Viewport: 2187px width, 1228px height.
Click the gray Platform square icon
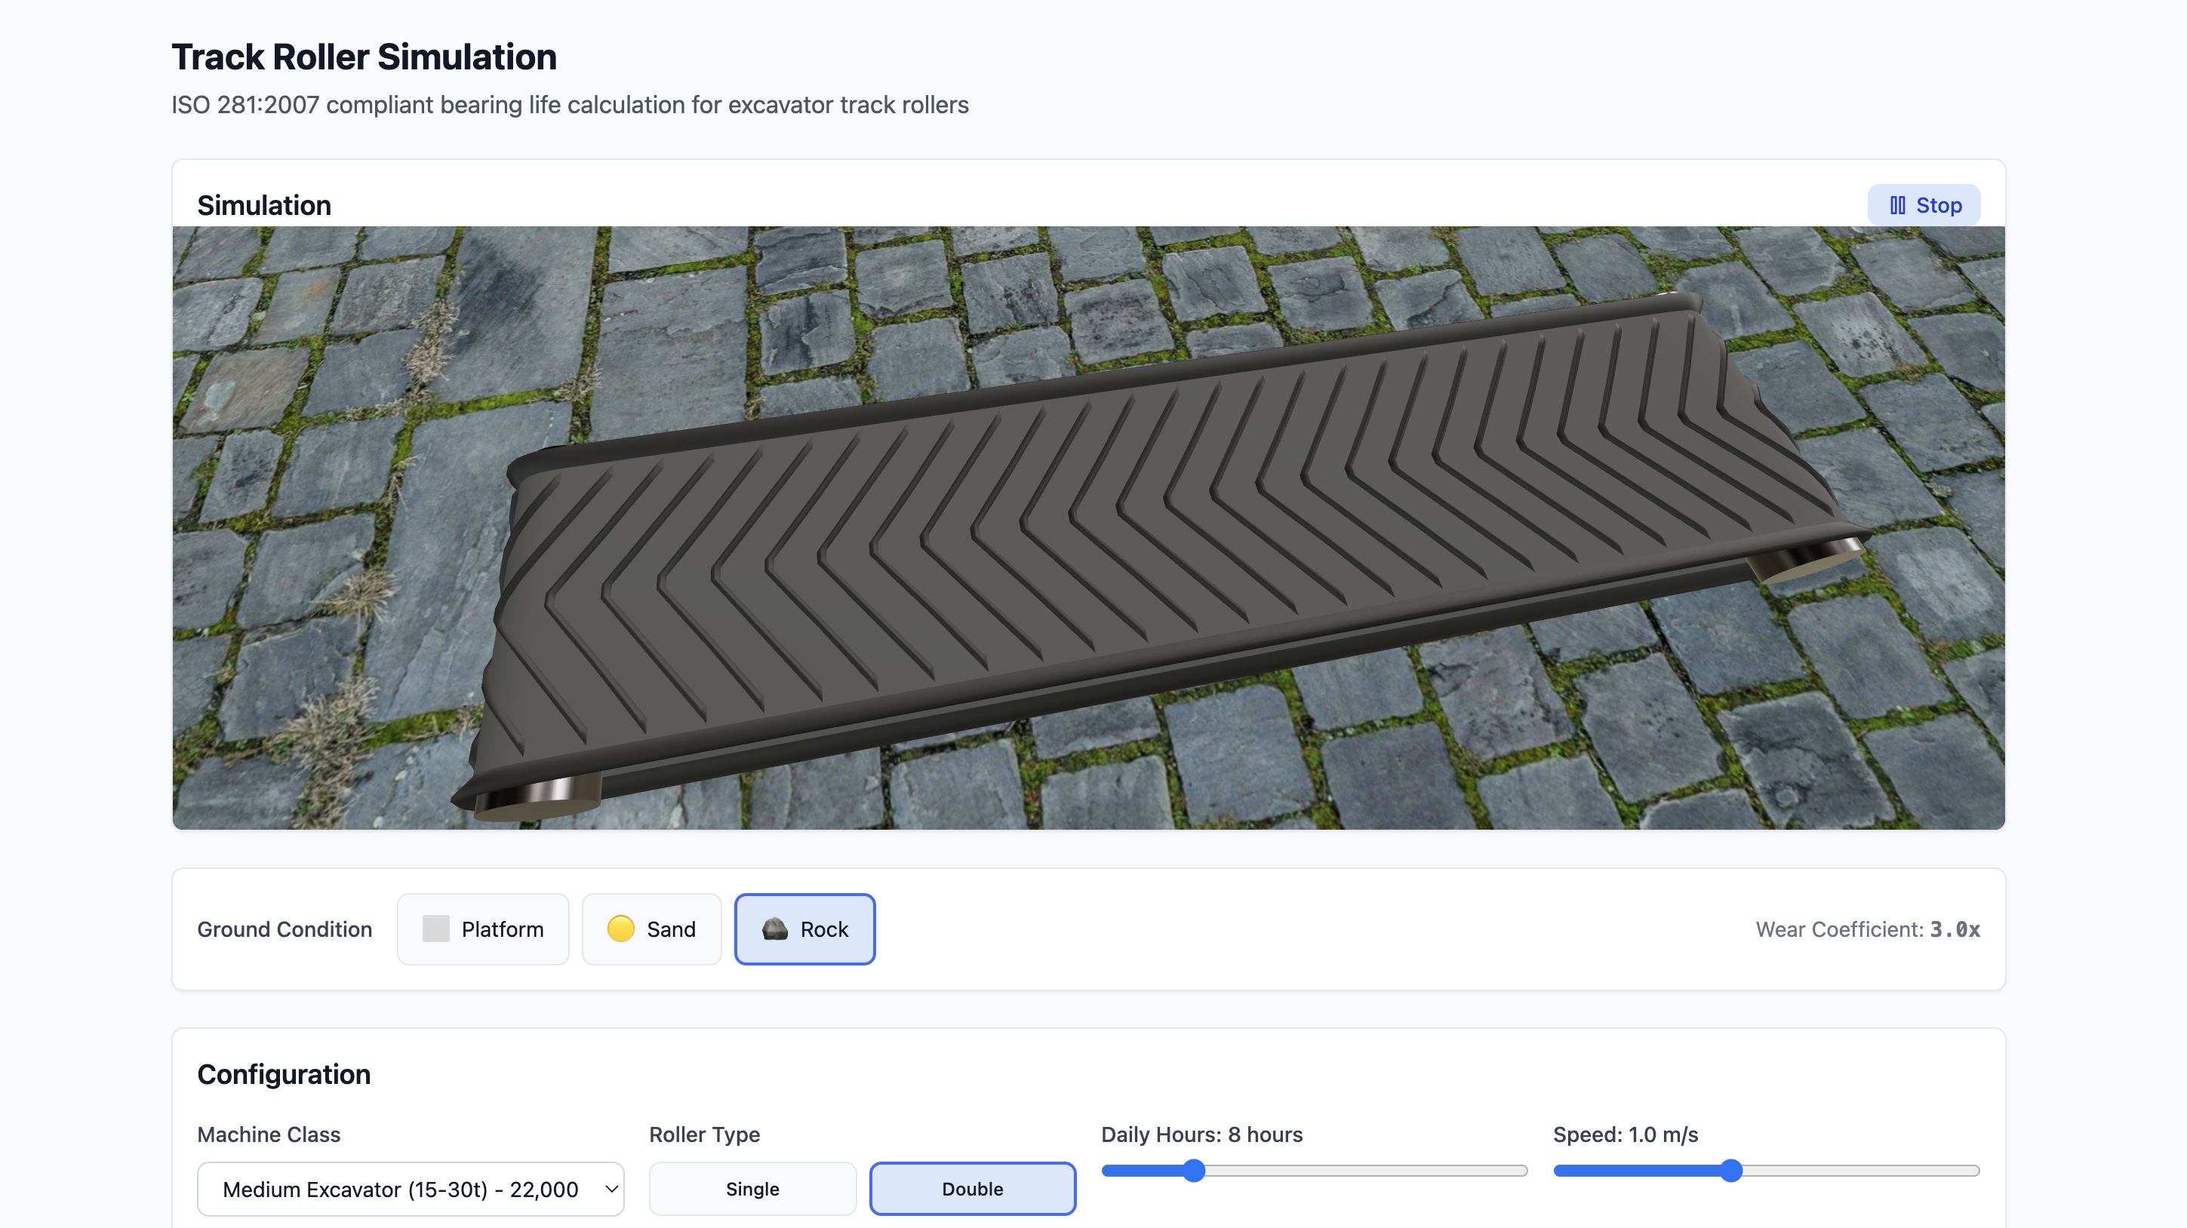coord(435,929)
